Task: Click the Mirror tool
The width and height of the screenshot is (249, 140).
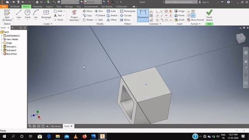Action: tap(125, 20)
